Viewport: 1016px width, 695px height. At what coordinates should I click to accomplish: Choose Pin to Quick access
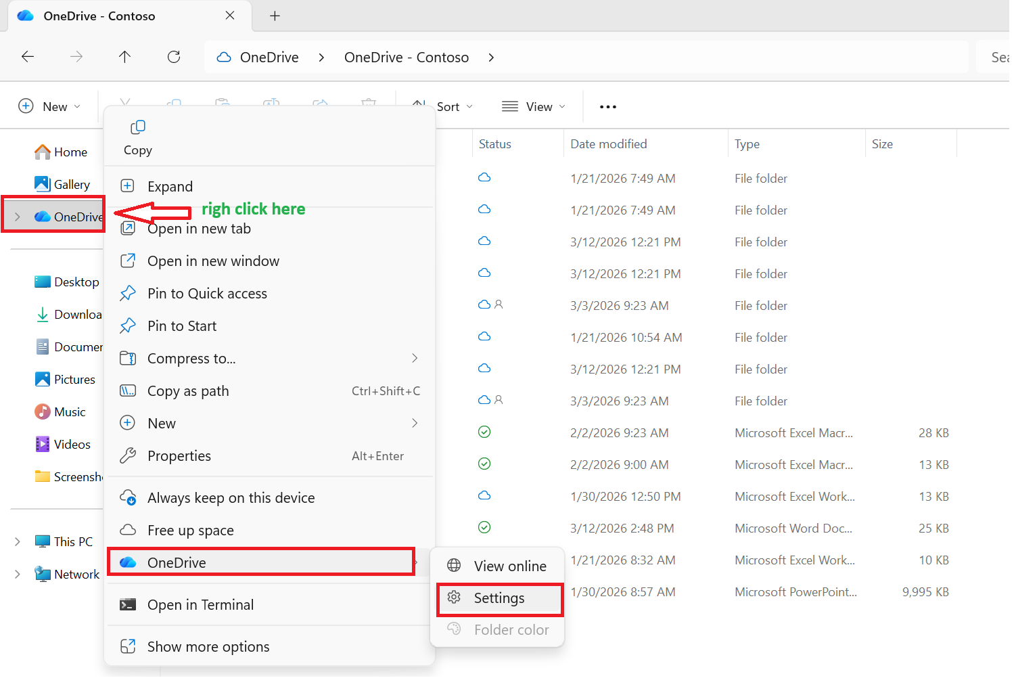click(x=269, y=294)
